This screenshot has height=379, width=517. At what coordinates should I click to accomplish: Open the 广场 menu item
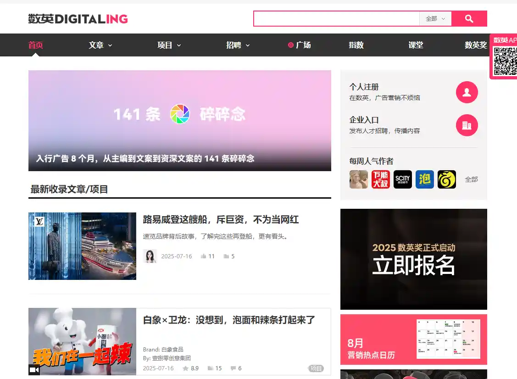coord(303,45)
